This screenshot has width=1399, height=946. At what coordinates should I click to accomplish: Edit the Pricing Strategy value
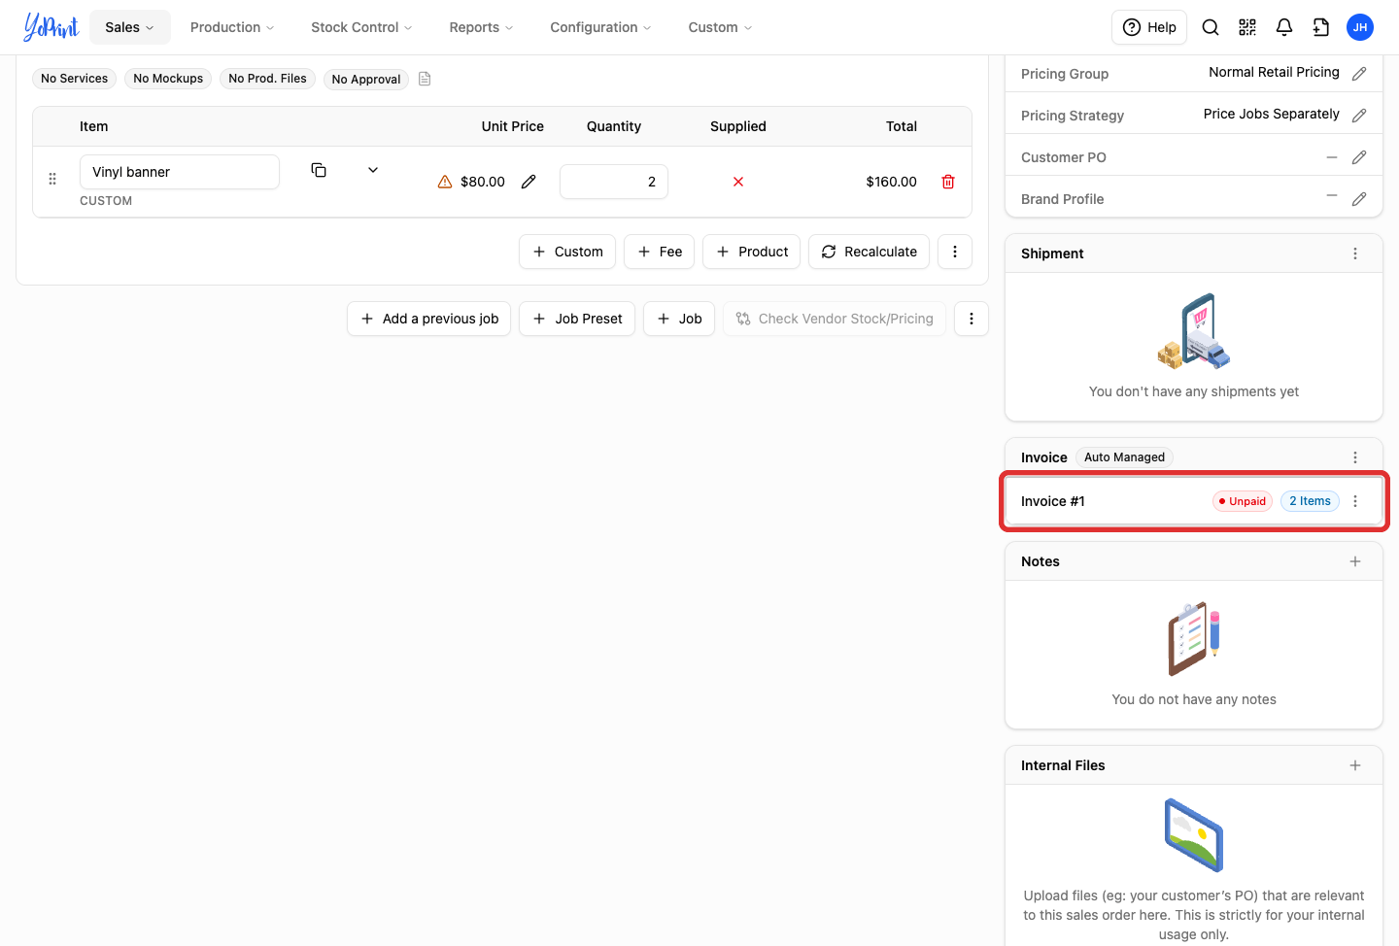pos(1359,115)
